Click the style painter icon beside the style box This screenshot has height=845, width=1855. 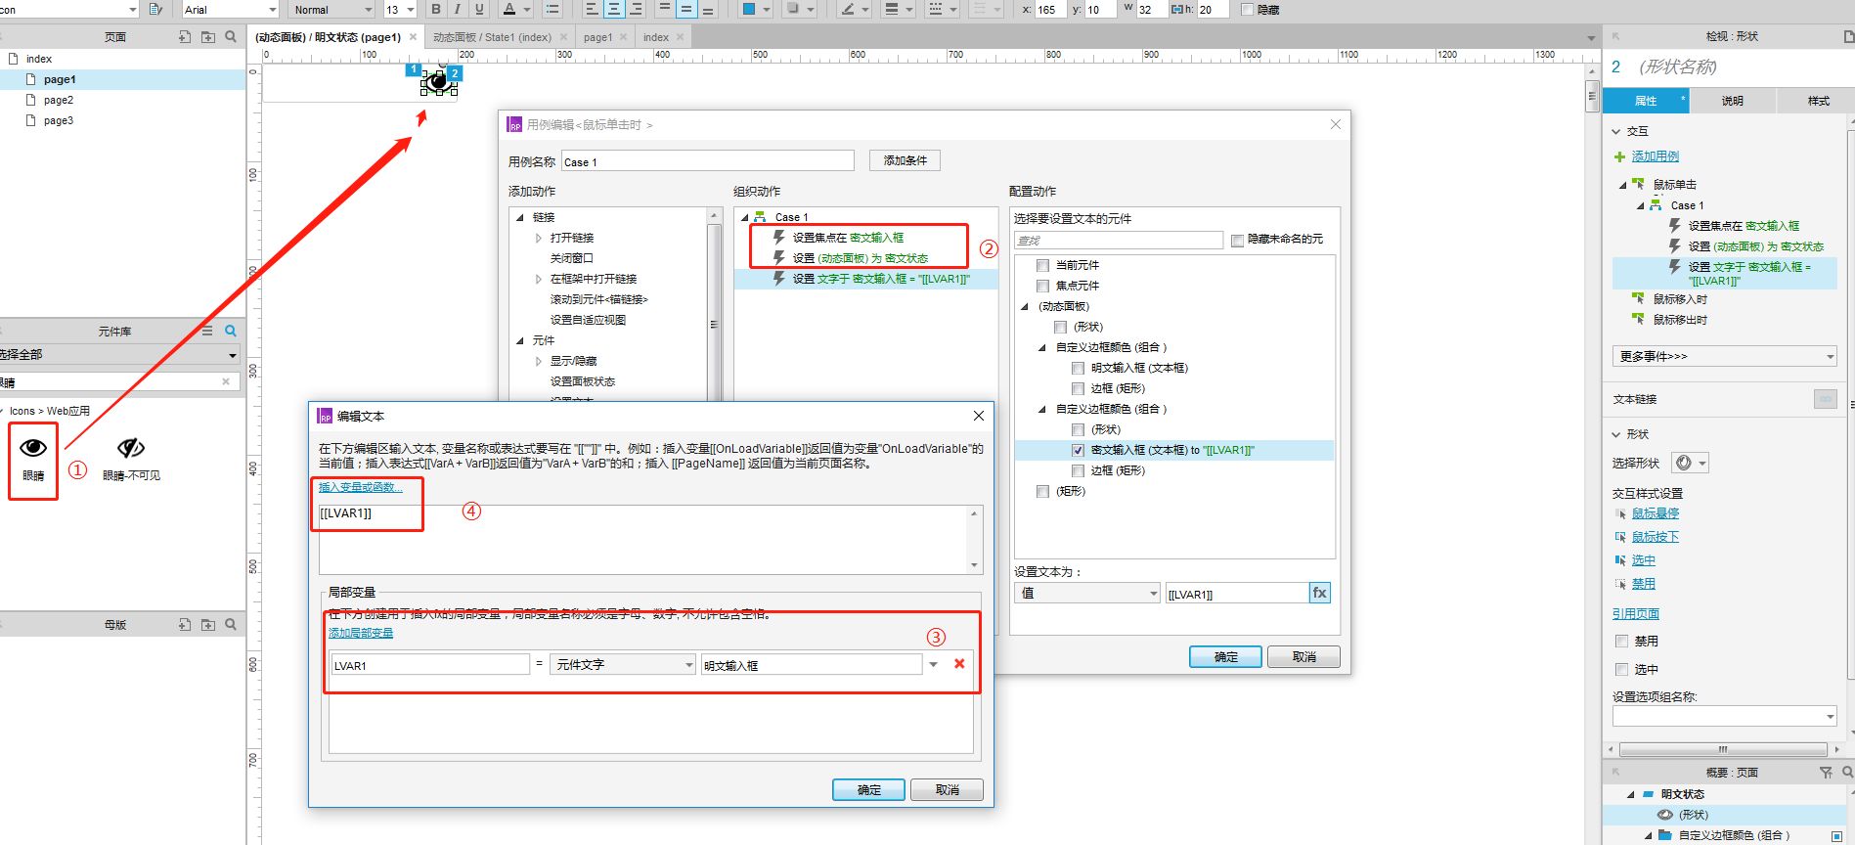click(x=155, y=9)
